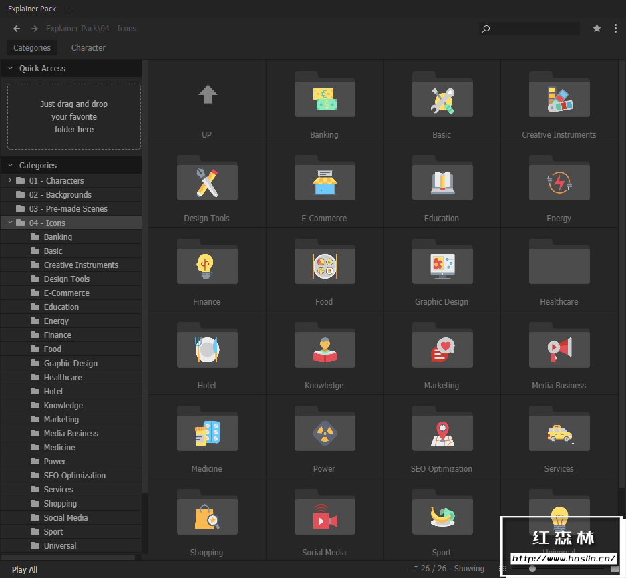
Task: Switch to the Character tab
Action: tap(88, 48)
